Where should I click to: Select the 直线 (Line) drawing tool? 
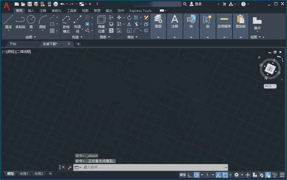click(8, 22)
